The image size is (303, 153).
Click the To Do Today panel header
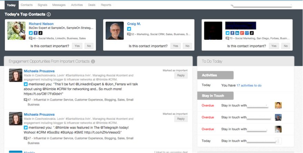tap(246, 61)
